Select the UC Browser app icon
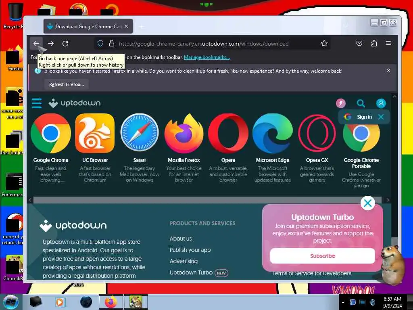 (95, 133)
